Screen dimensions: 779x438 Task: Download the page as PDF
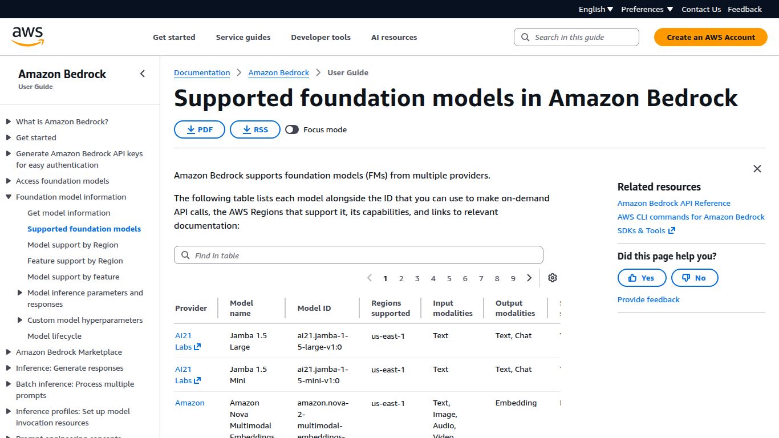(199, 129)
